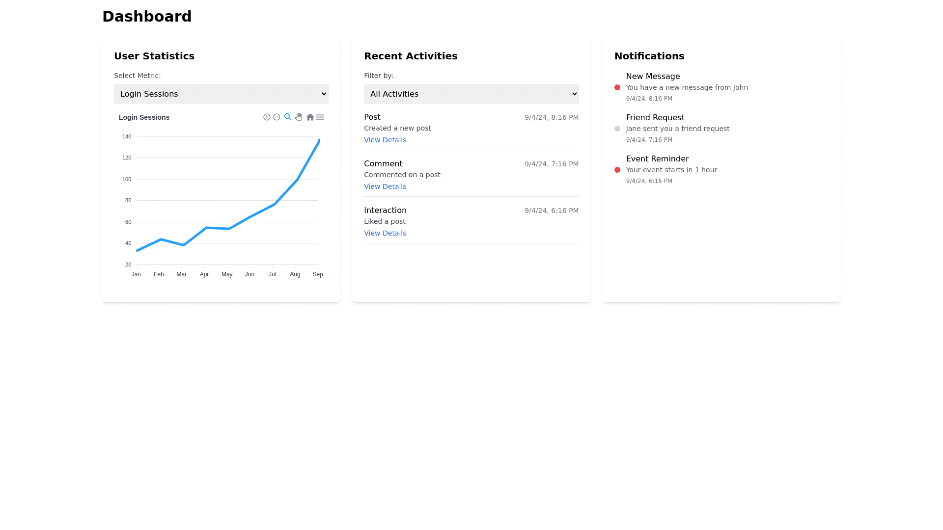Click gray dot beside Friend Request
The height and width of the screenshot is (530, 943).
(x=617, y=129)
